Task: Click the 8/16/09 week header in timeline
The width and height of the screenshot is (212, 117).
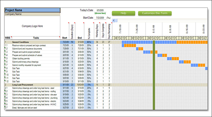Action: coord(187,29)
